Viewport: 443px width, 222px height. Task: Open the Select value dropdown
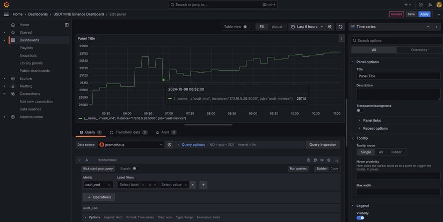[174, 185]
